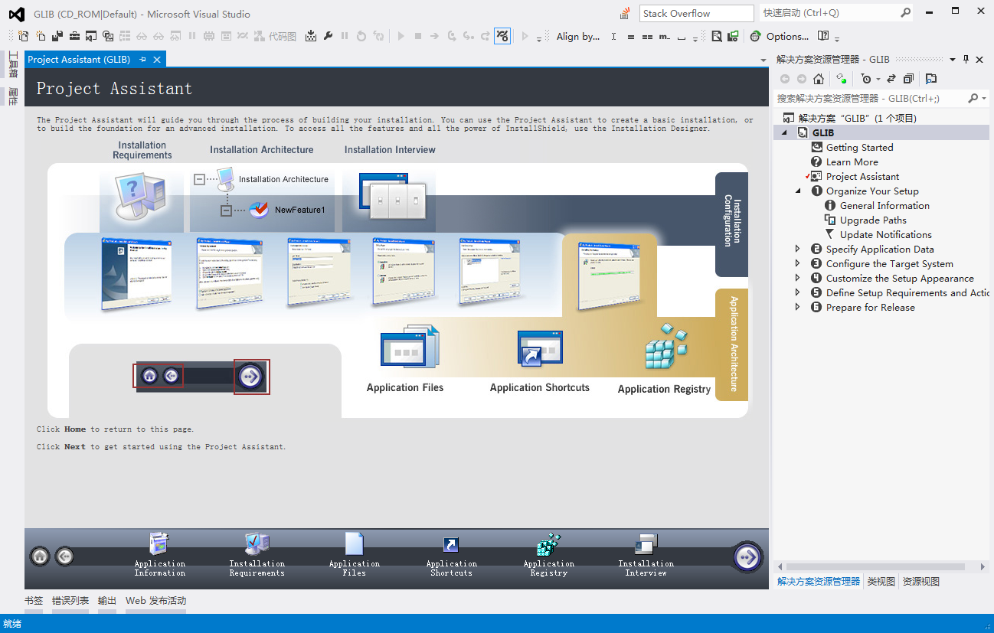Click the New Project toolbar icon

pyautogui.click(x=23, y=36)
